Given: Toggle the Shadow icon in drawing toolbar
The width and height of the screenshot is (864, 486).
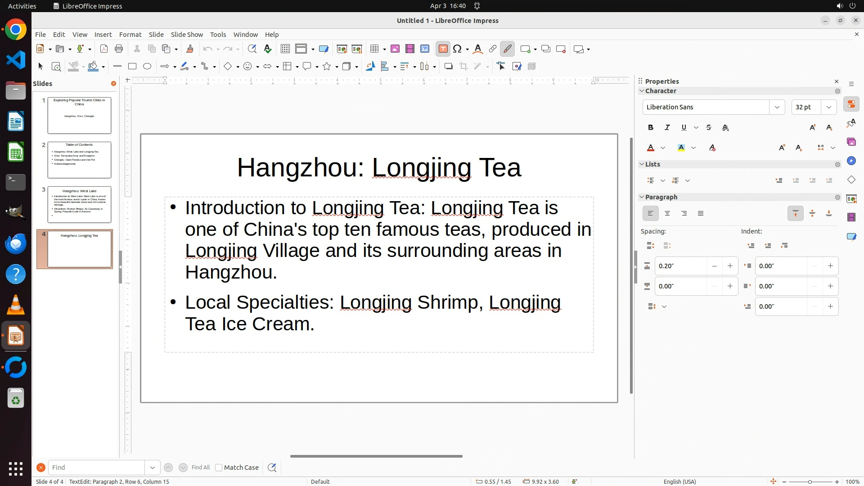Looking at the screenshot, I should [x=448, y=67].
